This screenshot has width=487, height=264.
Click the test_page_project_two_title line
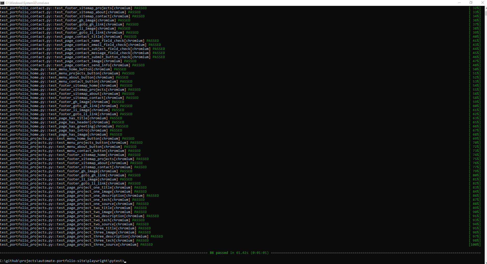[73, 208]
